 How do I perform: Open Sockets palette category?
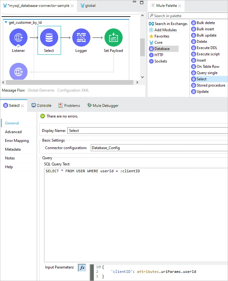(x=158, y=61)
